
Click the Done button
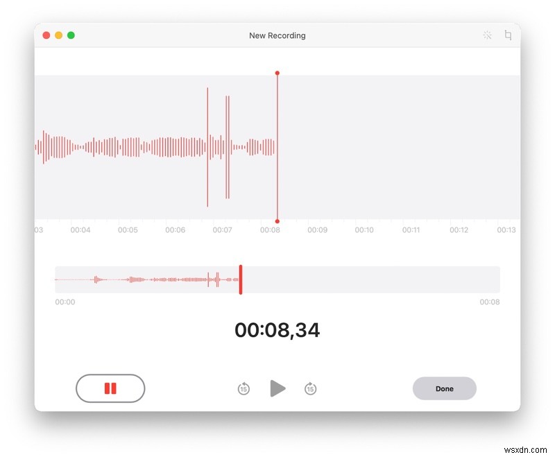[444, 388]
